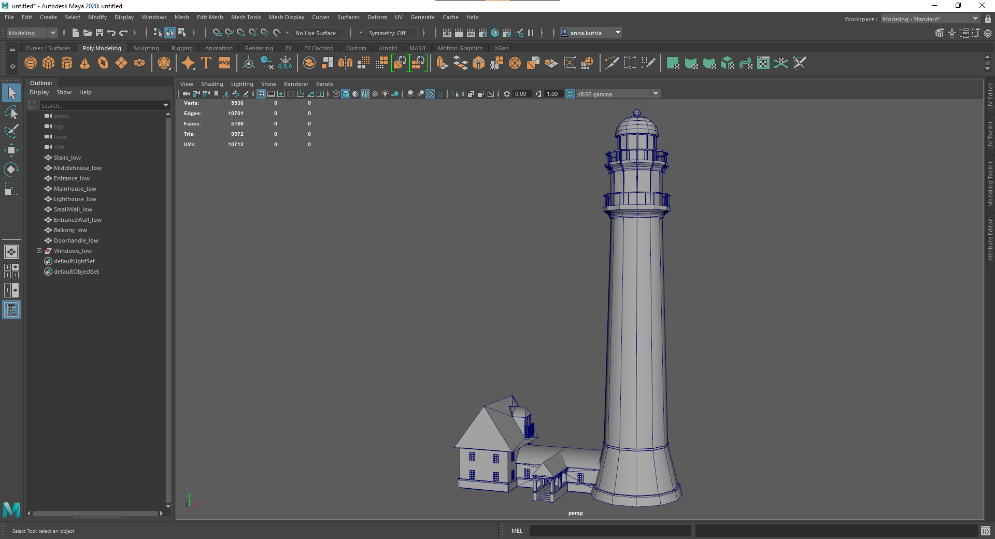
Task: Switch to the Sculpting shelf tab
Action: click(x=146, y=48)
